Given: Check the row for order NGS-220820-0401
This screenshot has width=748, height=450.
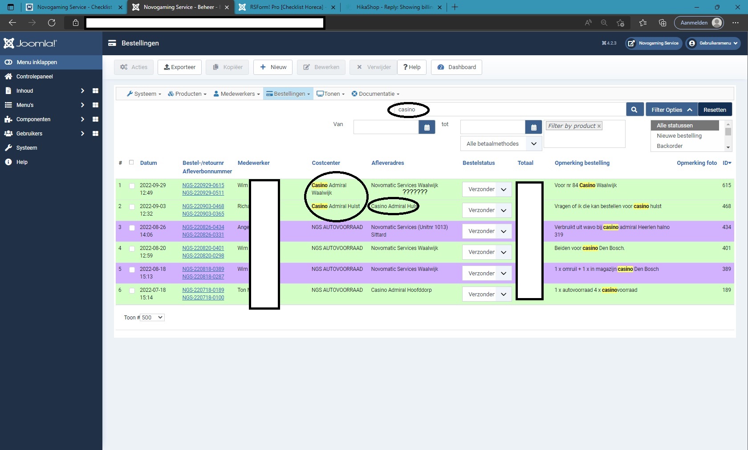Looking at the screenshot, I should [132, 249].
